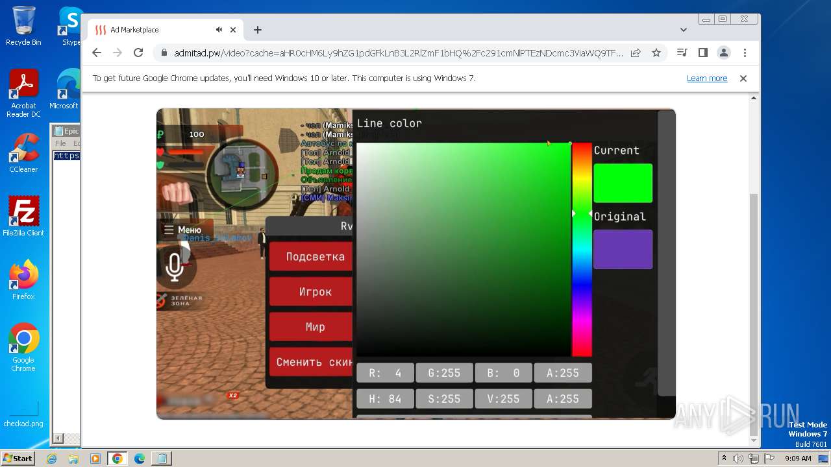Open Windows Media Player from taskbar
Viewport: 831px width, 467px height.
[x=95, y=459]
